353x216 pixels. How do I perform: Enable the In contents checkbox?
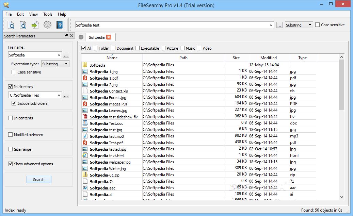10,118
